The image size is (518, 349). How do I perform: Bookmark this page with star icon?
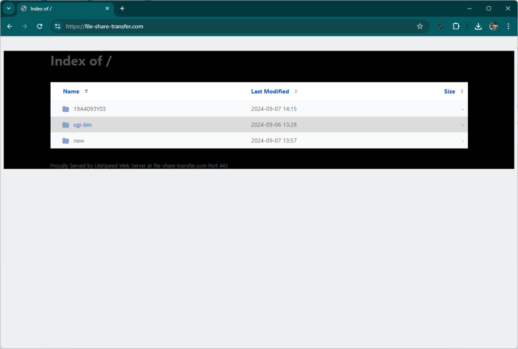pos(420,26)
